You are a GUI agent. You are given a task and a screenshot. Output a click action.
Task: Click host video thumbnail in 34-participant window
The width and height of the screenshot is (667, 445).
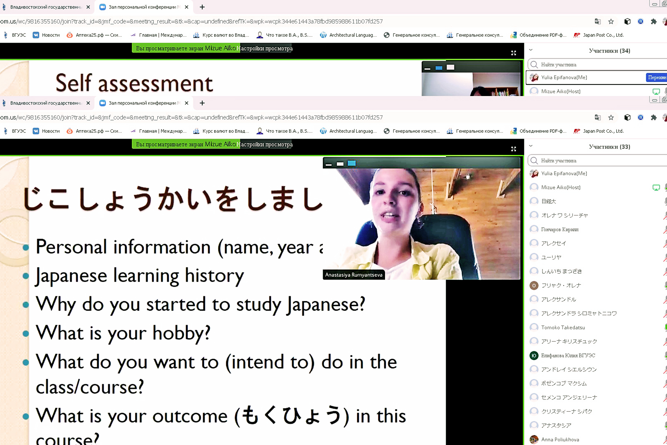(471, 84)
